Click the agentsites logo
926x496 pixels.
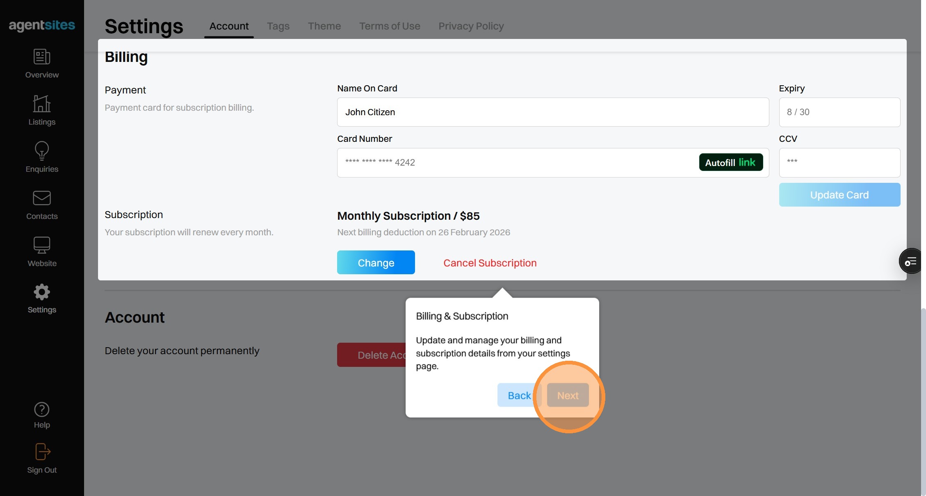42,25
